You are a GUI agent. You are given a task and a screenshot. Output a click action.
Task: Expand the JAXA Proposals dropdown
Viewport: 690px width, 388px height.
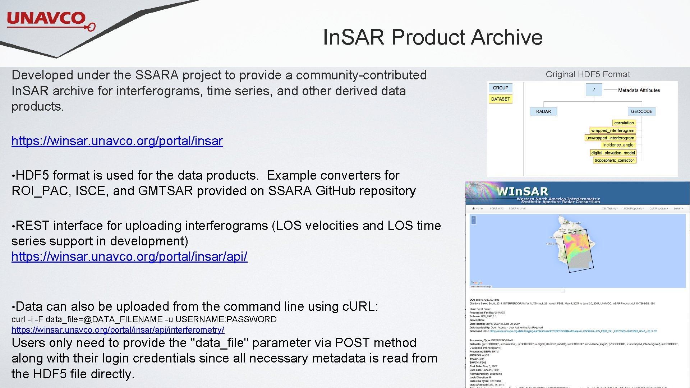point(634,208)
